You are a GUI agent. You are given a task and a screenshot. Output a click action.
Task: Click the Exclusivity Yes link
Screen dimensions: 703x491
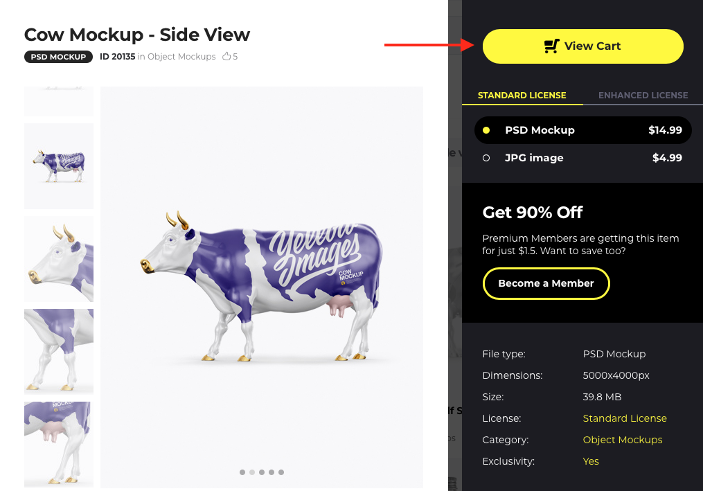tap(591, 461)
